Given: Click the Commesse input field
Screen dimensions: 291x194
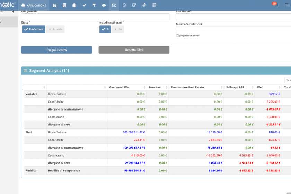Looking at the screenshot, I should coord(233,17).
